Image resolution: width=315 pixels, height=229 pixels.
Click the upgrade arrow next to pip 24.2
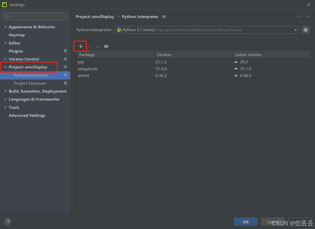point(236,62)
